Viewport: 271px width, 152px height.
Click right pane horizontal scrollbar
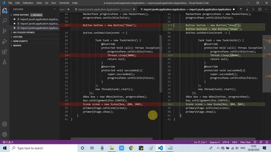click(x=214, y=138)
